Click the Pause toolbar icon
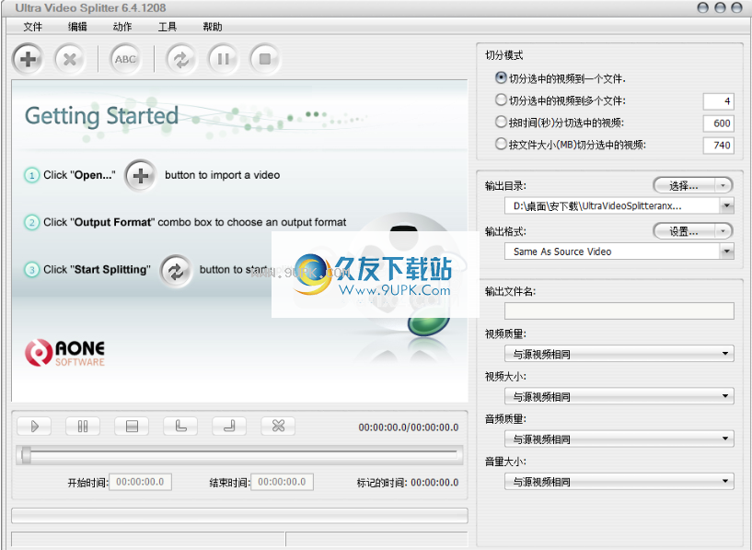Viewport: 752px width, 550px height. 223,59
